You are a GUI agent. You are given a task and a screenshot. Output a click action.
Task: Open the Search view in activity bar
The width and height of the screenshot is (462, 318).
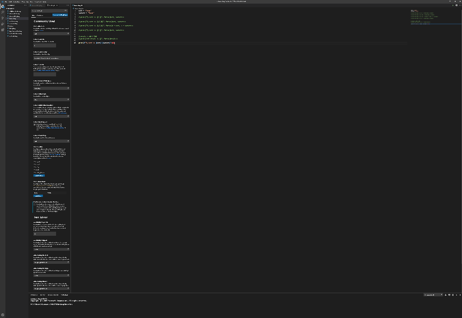(3, 12)
